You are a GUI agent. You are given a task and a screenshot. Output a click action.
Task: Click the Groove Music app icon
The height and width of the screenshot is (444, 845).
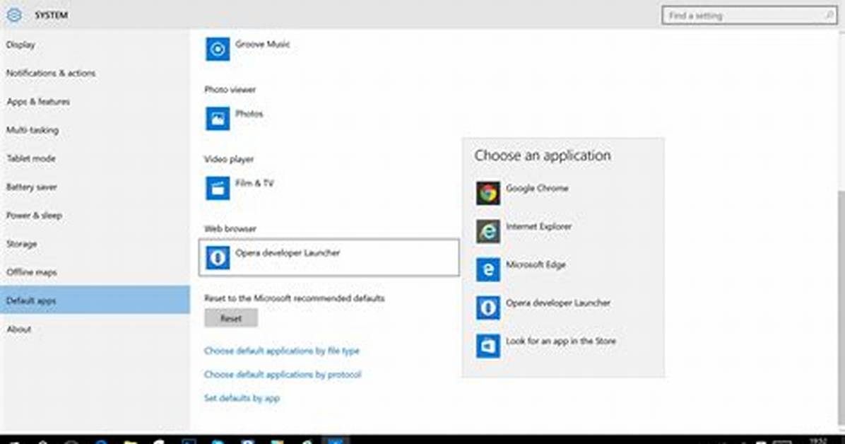tap(218, 49)
